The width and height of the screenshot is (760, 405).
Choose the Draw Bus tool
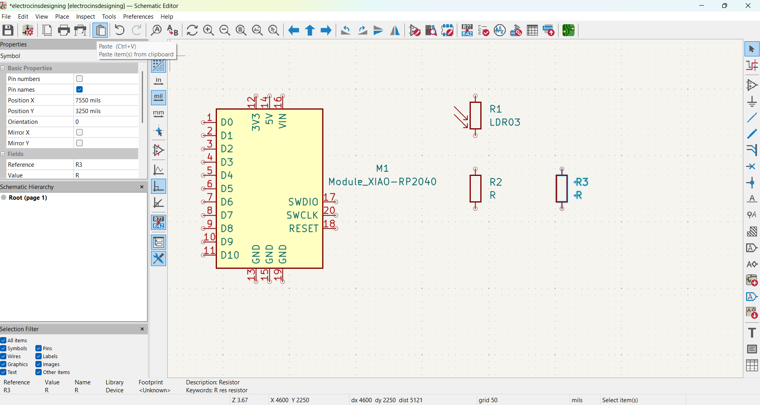pos(752,134)
